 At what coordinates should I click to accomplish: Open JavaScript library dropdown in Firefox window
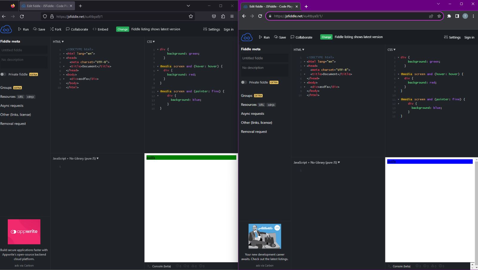(x=76, y=159)
